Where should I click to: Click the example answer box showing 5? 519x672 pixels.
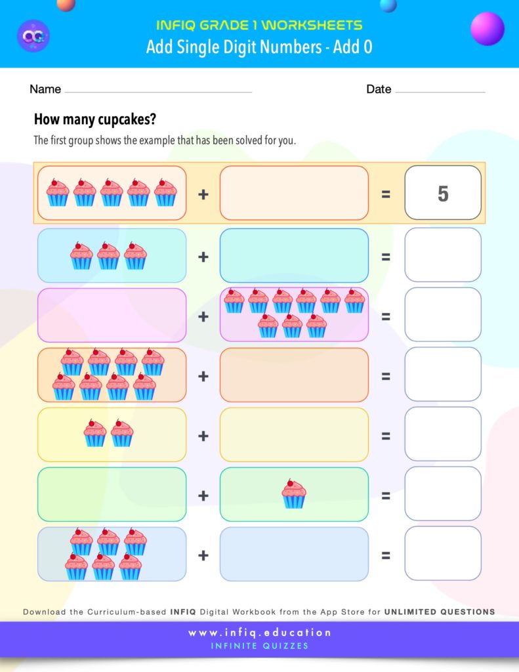[x=443, y=193]
